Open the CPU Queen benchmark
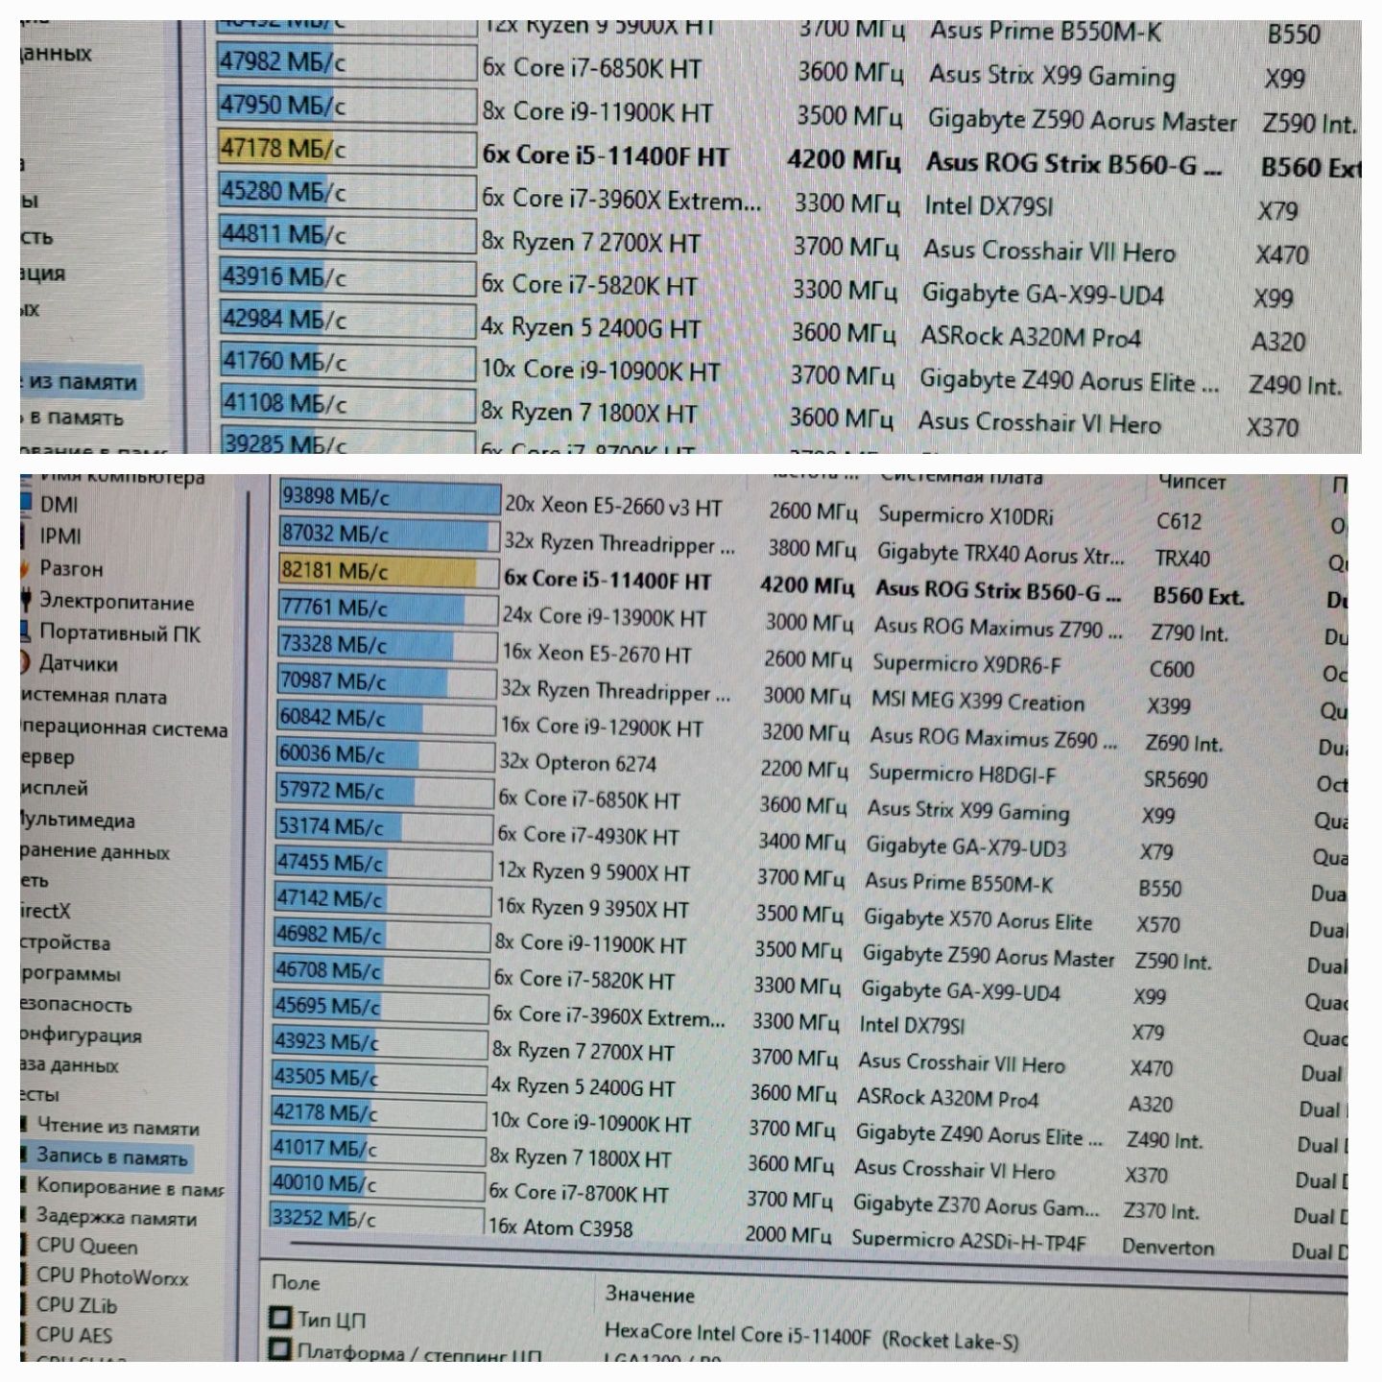 (x=86, y=1247)
